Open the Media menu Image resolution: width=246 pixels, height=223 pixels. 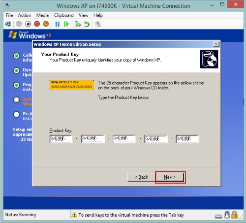(x=42, y=15)
